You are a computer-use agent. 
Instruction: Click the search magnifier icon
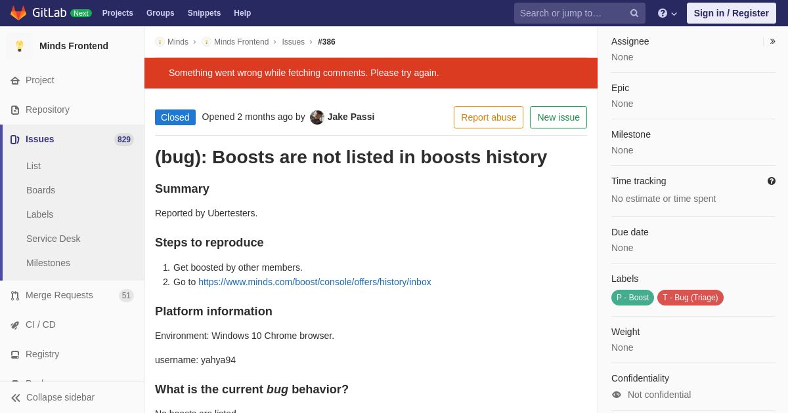coord(634,13)
